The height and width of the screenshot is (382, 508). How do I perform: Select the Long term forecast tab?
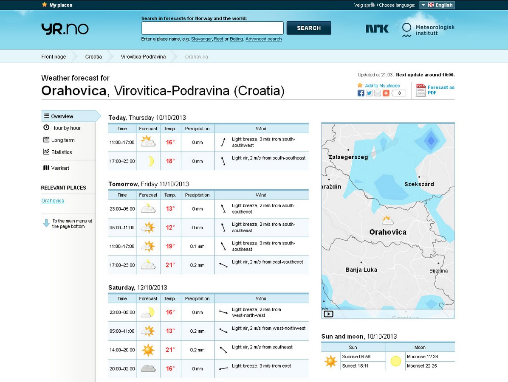63,140
